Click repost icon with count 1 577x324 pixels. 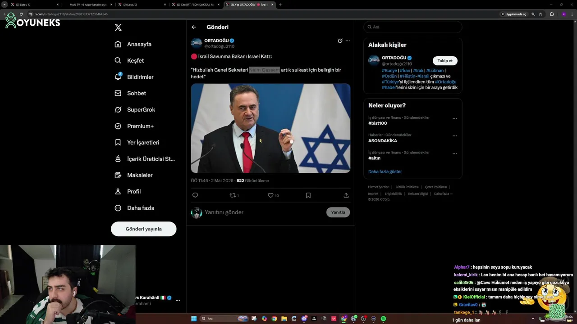[234, 195]
